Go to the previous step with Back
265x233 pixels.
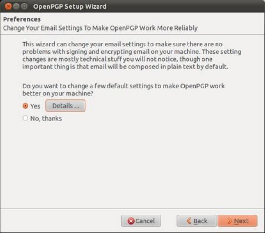196,221
